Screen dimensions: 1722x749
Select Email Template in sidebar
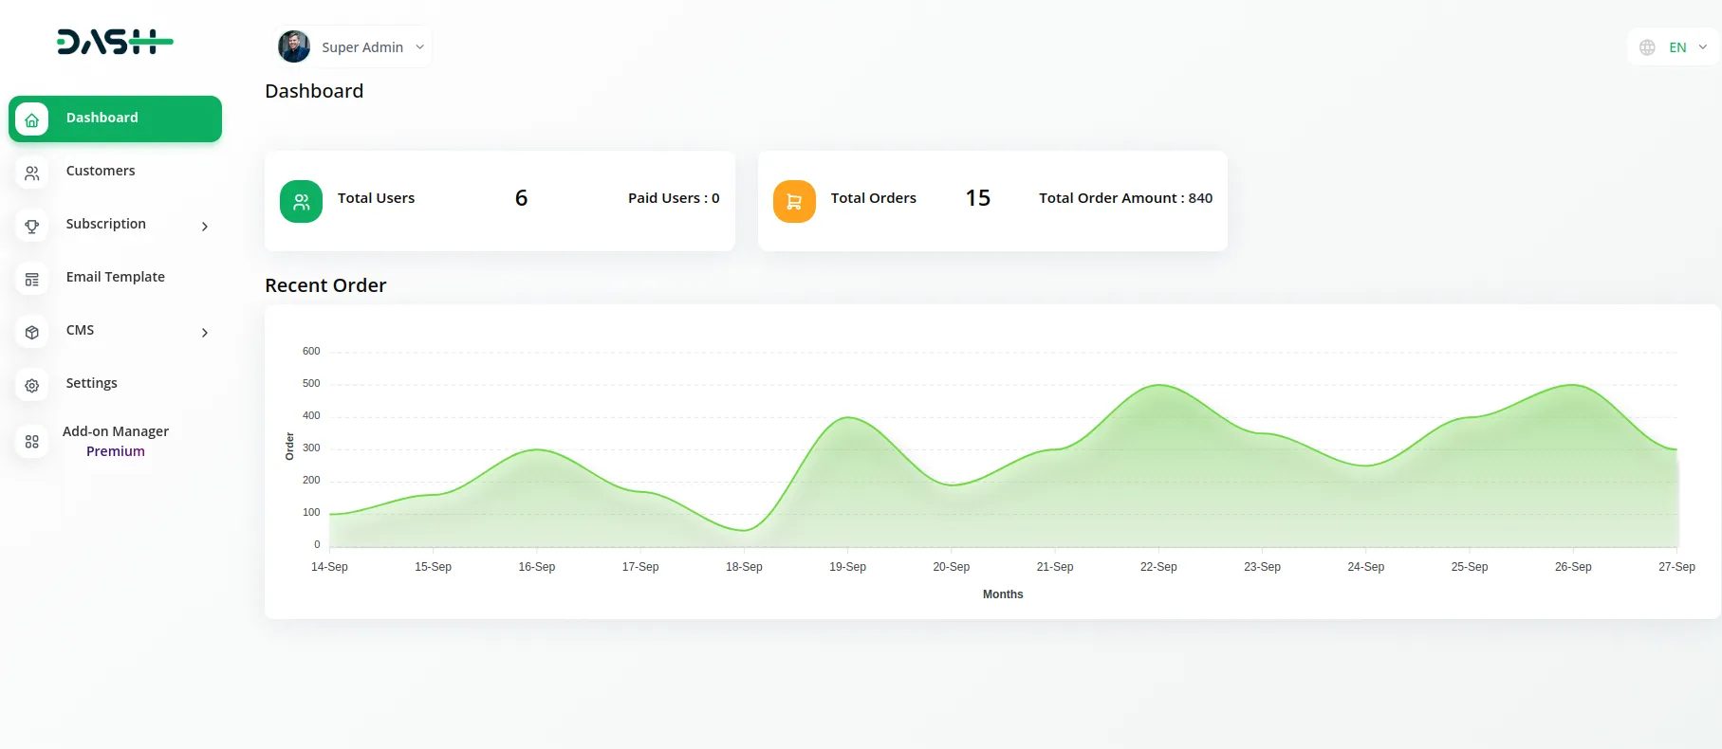tap(115, 277)
